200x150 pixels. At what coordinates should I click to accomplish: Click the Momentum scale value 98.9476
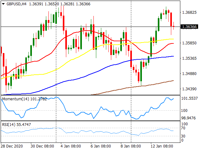tap(188, 118)
